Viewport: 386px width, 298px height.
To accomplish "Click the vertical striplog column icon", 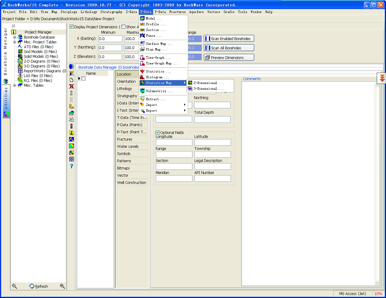I will pyautogui.click(x=71, y=126).
